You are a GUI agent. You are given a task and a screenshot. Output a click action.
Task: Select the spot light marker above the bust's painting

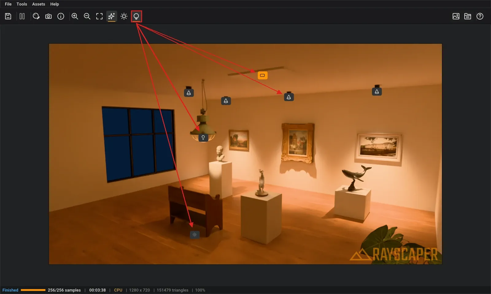tap(226, 101)
